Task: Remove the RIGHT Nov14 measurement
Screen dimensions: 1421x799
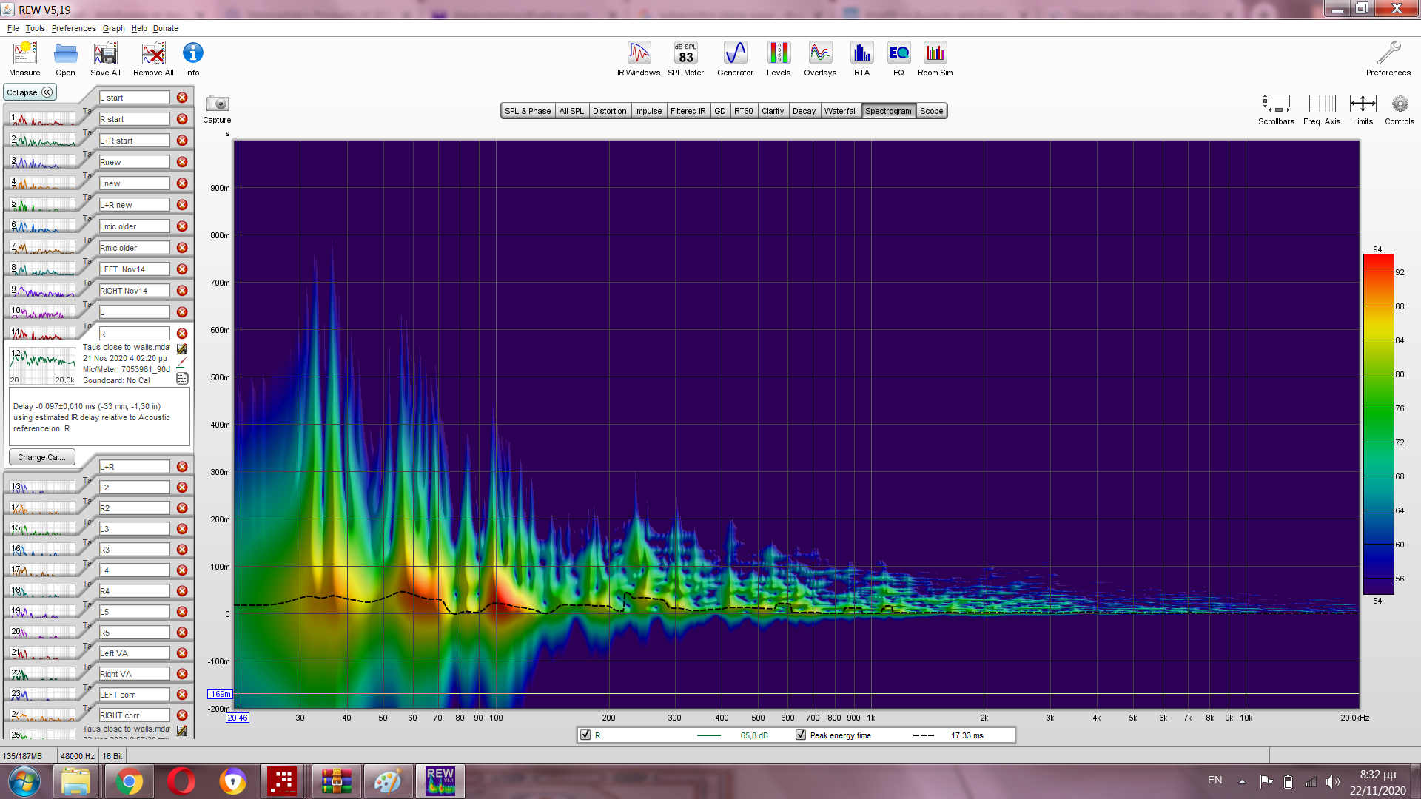Action: tap(182, 291)
